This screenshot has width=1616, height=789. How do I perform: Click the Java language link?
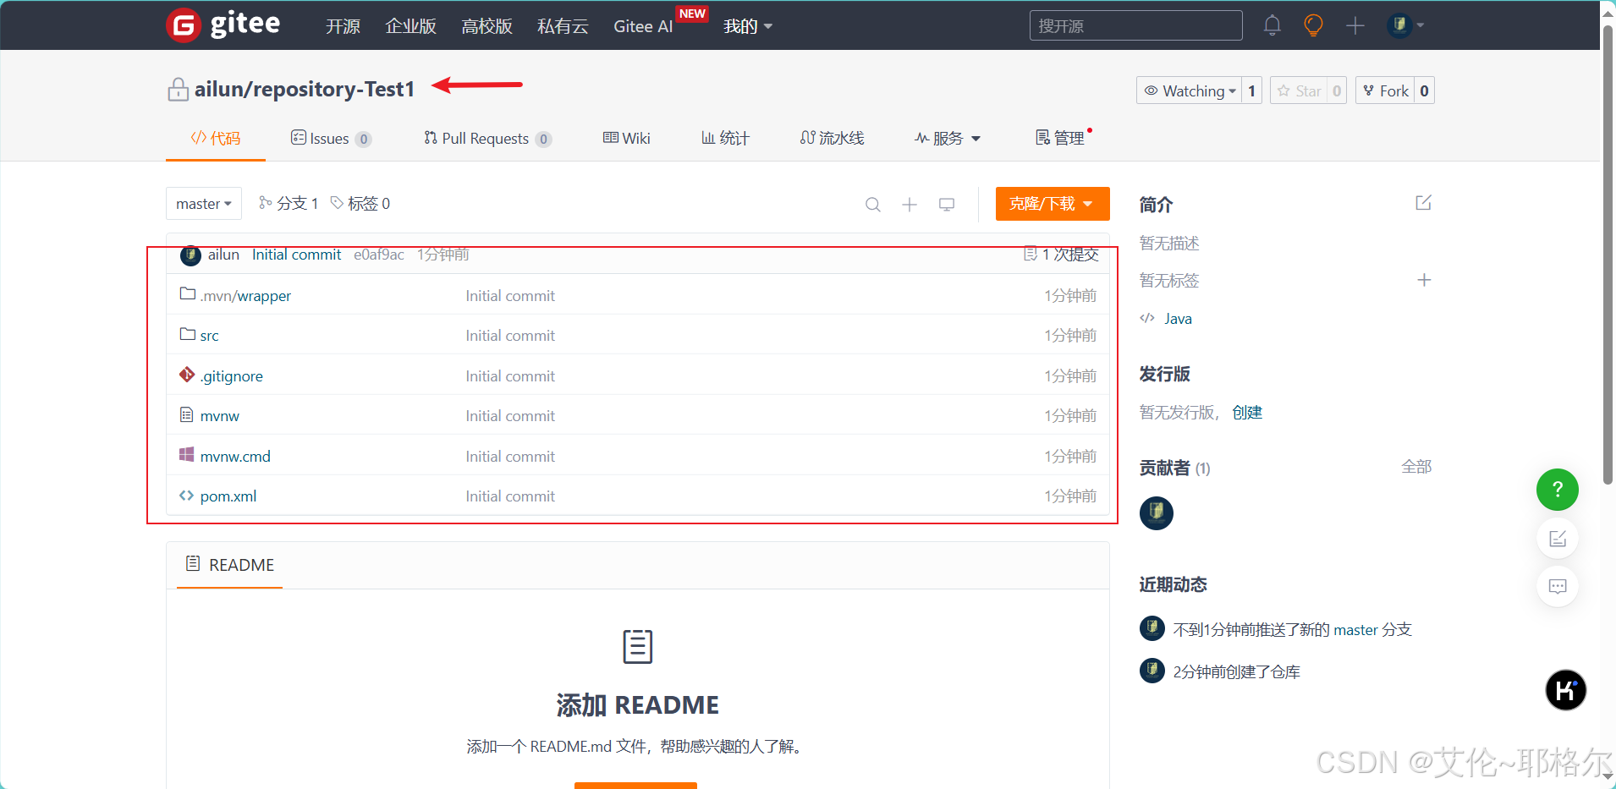tap(1178, 319)
